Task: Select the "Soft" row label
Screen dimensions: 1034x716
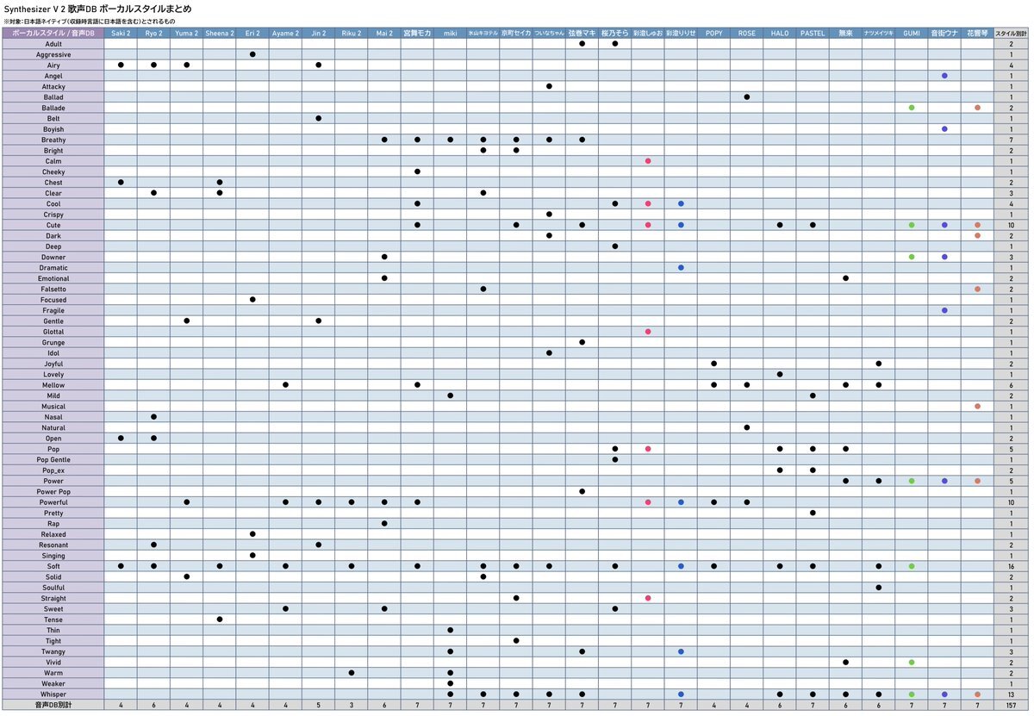Action: coord(53,566)
